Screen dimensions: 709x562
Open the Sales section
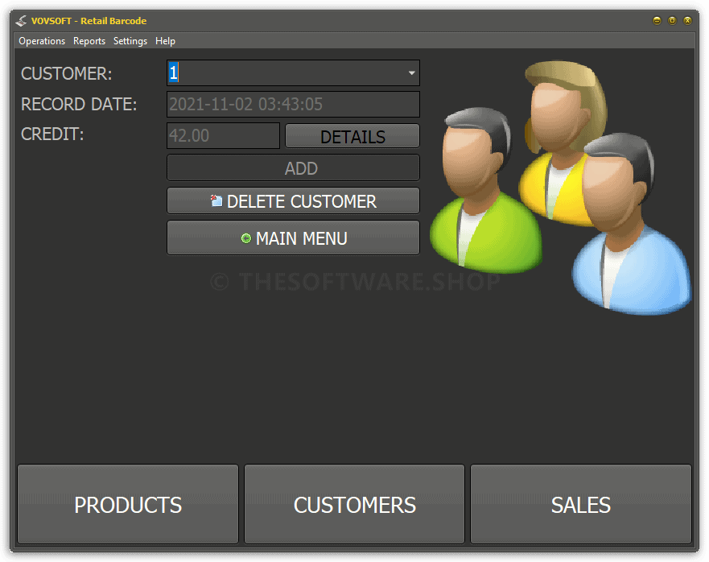pos(581,504)
